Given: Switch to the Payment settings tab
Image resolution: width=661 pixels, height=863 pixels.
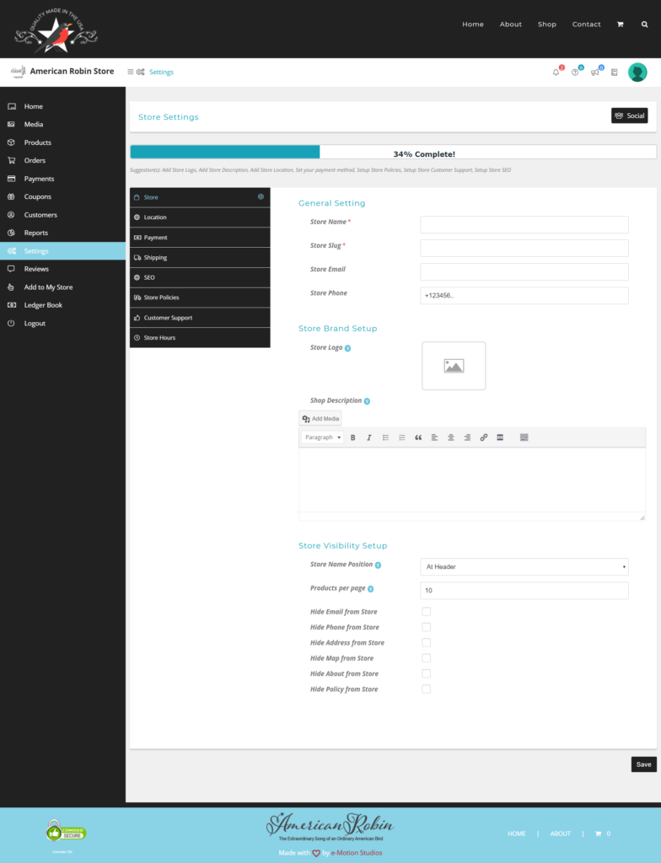Looking at the screenshot, I should click(x=200, y=238).
